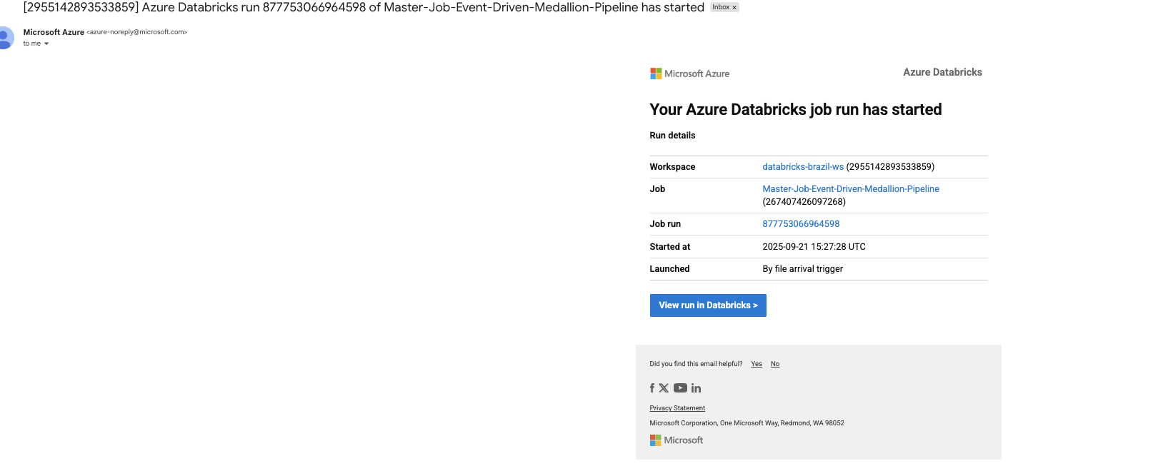Open the YouTube icon in the footer
The width and height of the screenshot is (1153, 476).
680,388
